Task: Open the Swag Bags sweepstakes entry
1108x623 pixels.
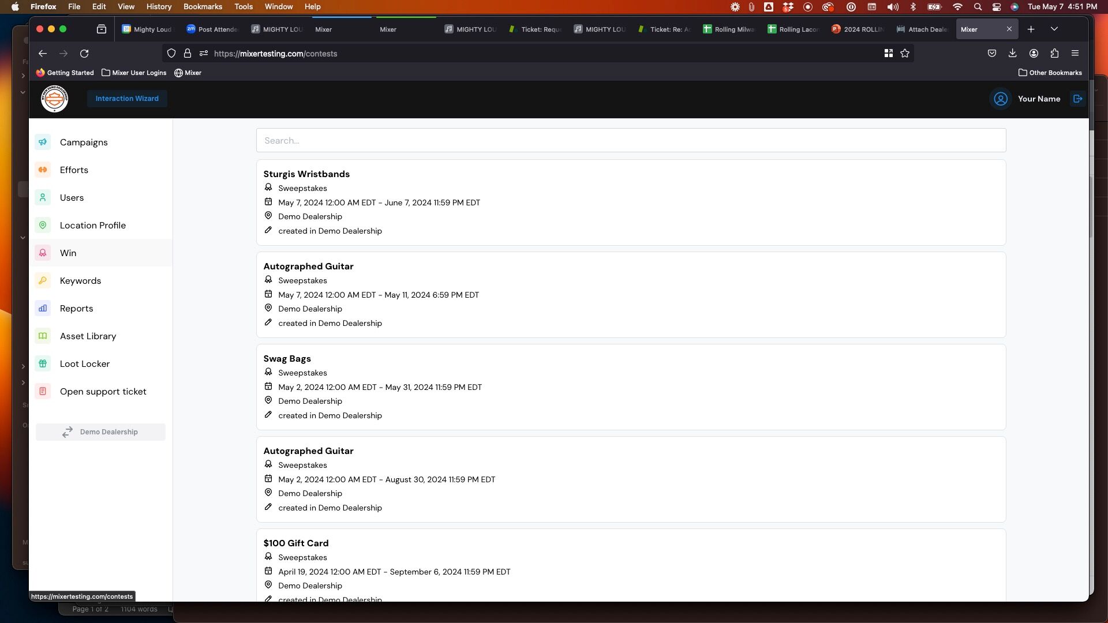Action: (x=287, y=359)
